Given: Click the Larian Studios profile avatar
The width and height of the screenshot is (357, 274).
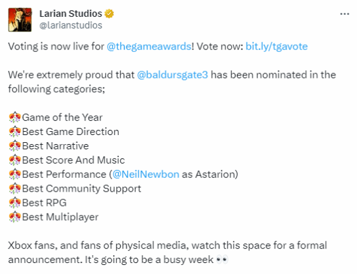Looking at the screenshot, I should [x=20, y=20].
